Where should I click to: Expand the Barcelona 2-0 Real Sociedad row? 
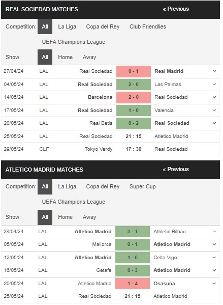214,97
